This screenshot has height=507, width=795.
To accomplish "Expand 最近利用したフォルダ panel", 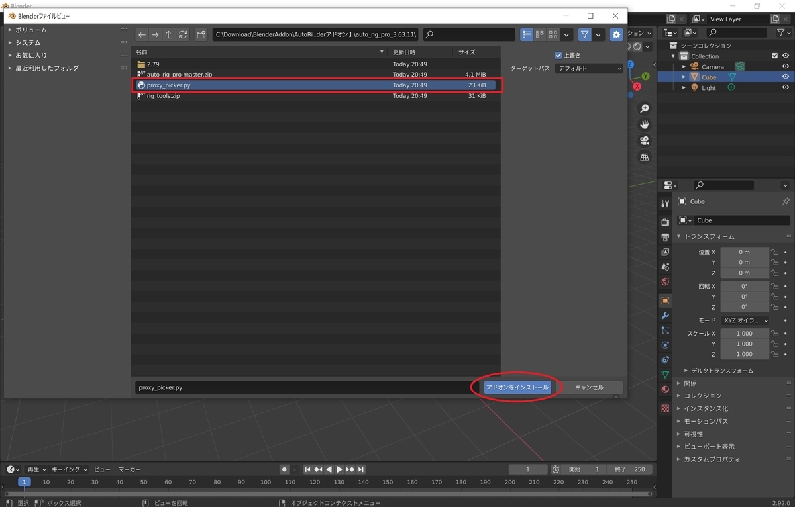I will point(47,68).
